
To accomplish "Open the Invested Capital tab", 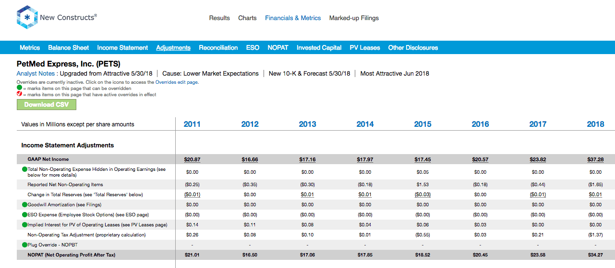I will [x=319, y=48].
